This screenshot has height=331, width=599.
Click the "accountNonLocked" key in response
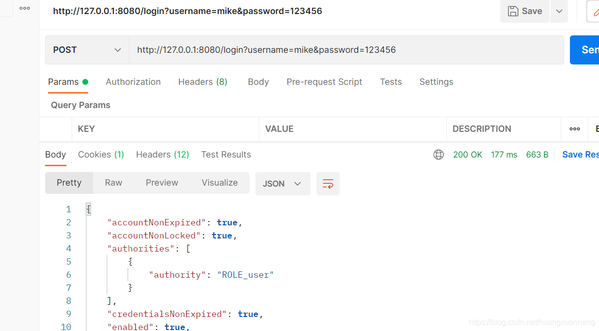point(155,236)
